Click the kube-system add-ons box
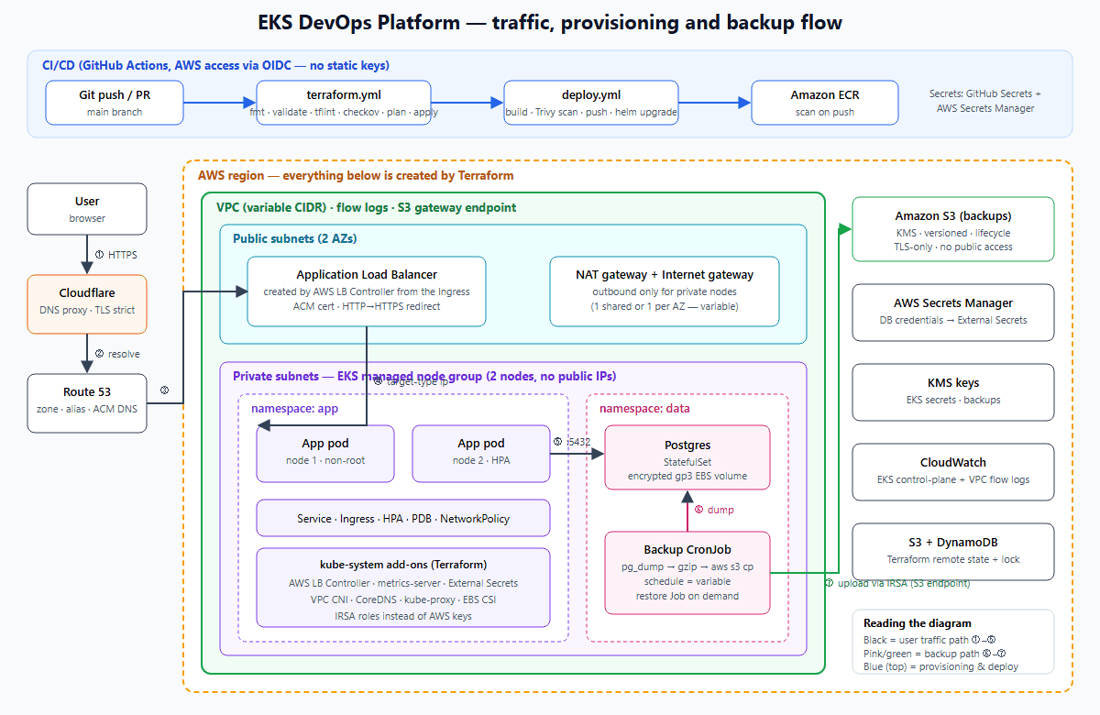This screenshot has height=715, width=1100. click(403, 588)
